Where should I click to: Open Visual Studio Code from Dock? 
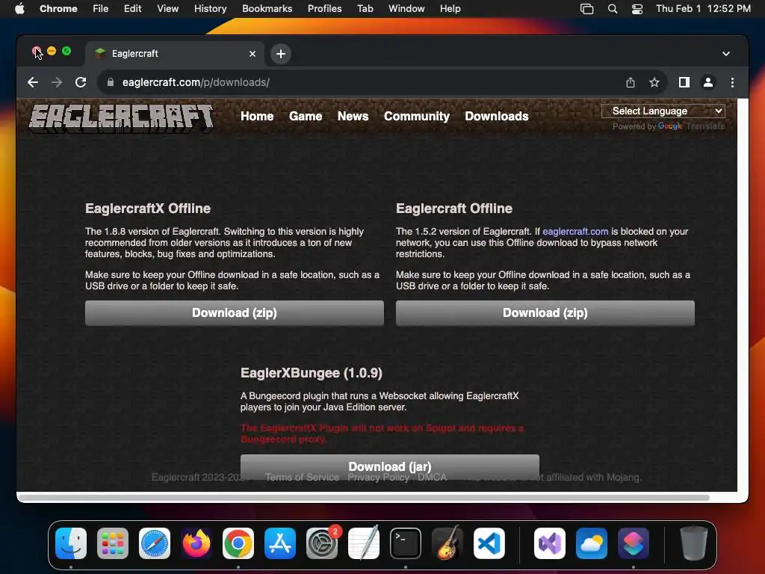(489, 543)
